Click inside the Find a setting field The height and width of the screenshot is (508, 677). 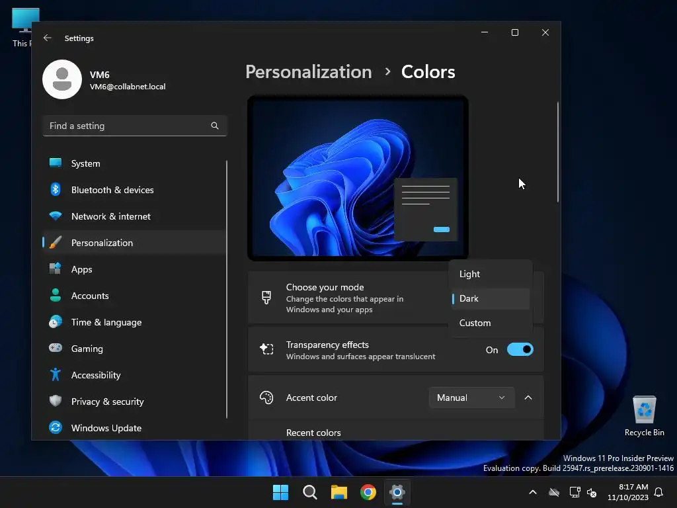click(x=134, y=126)
